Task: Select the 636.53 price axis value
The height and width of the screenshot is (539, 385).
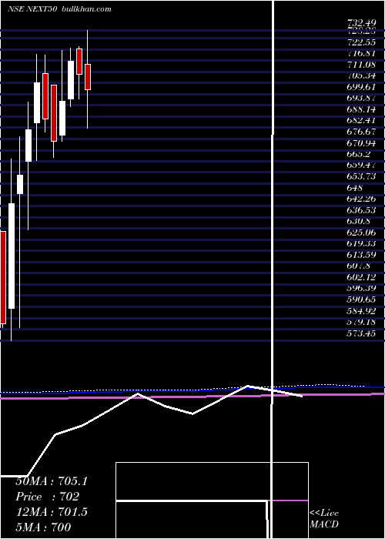Action: tap(362, 210)
